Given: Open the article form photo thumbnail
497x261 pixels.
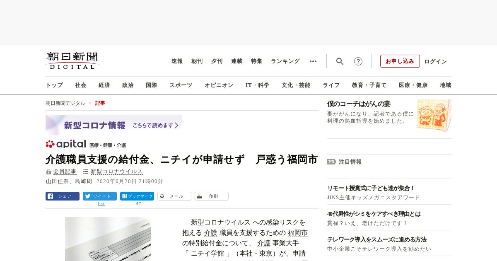Looking at the screenshot, I should click(108, 239).
